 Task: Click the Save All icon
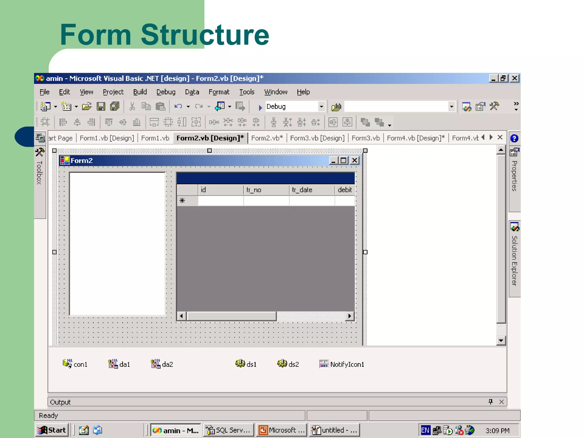point(115,107)
